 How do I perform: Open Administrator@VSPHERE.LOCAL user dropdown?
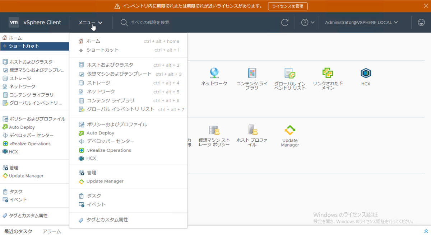(361, 23)
